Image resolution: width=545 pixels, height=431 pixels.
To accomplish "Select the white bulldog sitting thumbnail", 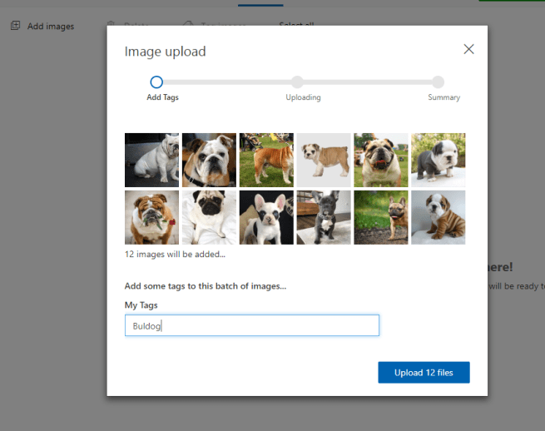I will coord(151,160).
